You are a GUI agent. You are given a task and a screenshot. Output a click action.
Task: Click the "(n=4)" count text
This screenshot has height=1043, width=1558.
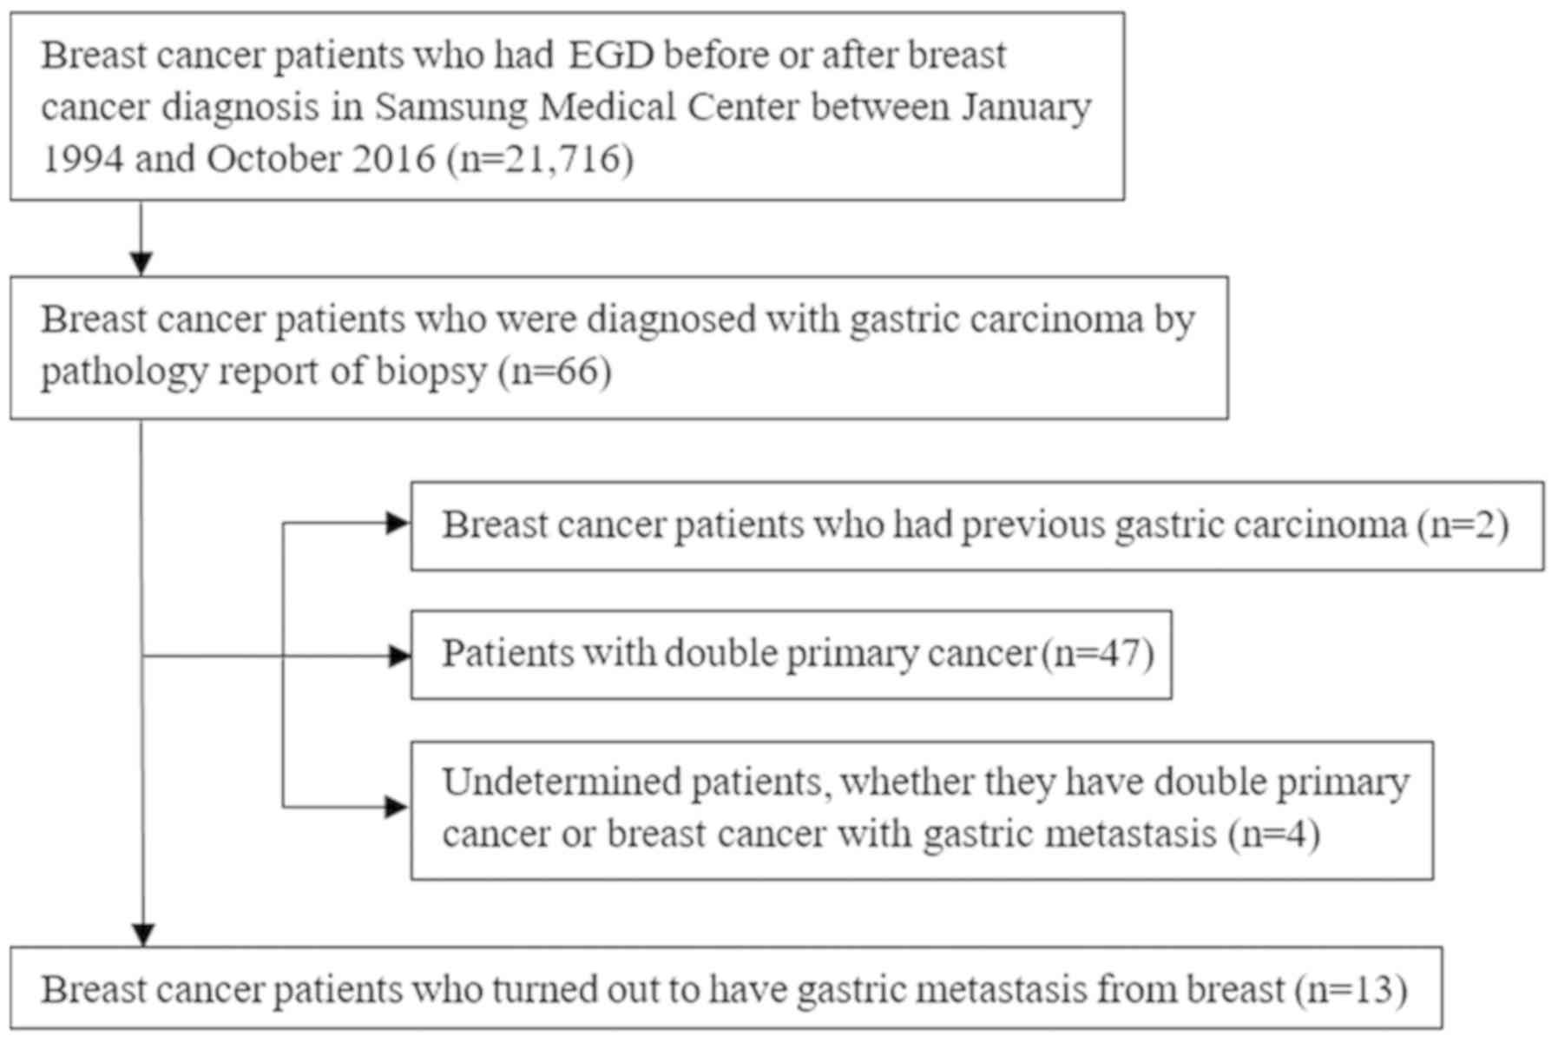click(x=1274, y=834)
